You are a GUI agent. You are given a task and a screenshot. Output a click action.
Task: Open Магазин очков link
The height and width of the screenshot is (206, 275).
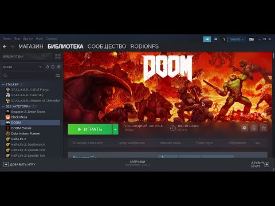pyautogui.click(x=170, y=143)
